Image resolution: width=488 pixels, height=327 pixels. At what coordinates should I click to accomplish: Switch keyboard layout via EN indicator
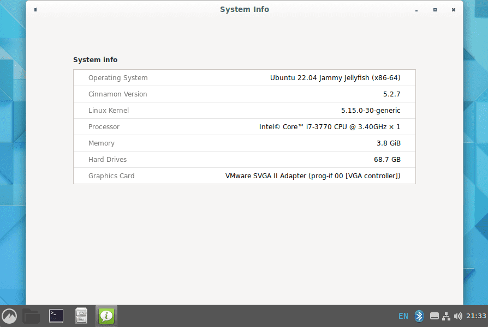tap(403, 316)
